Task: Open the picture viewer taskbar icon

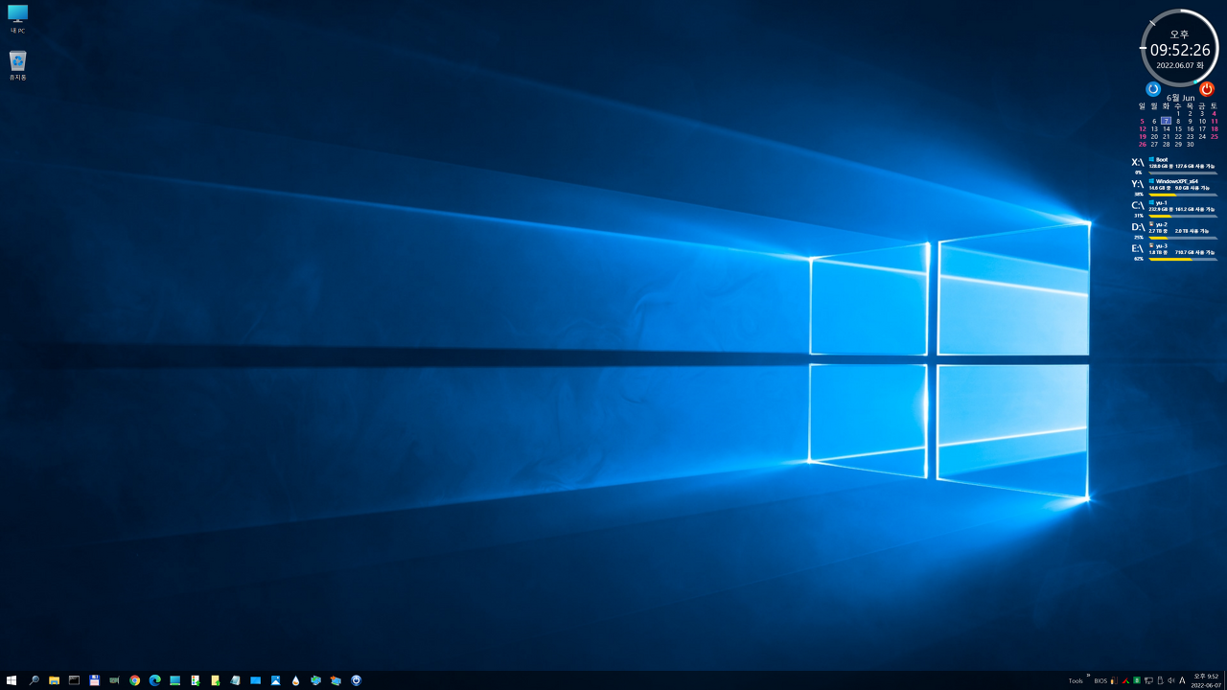Action: tap(275, 680)
